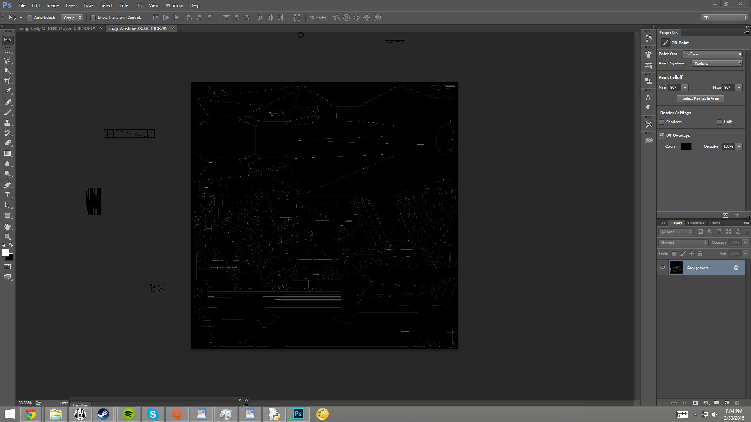Open the Filter menu
Image resolution: width=751 pixels, height=422 pixels.
click(124, 5)
